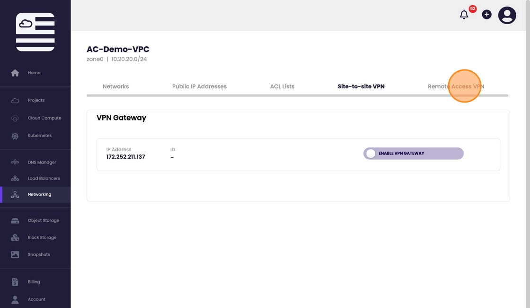The image size is (530, 308).
Task: Select the ACL Lists tab
Action: click(x=282, y=86)
